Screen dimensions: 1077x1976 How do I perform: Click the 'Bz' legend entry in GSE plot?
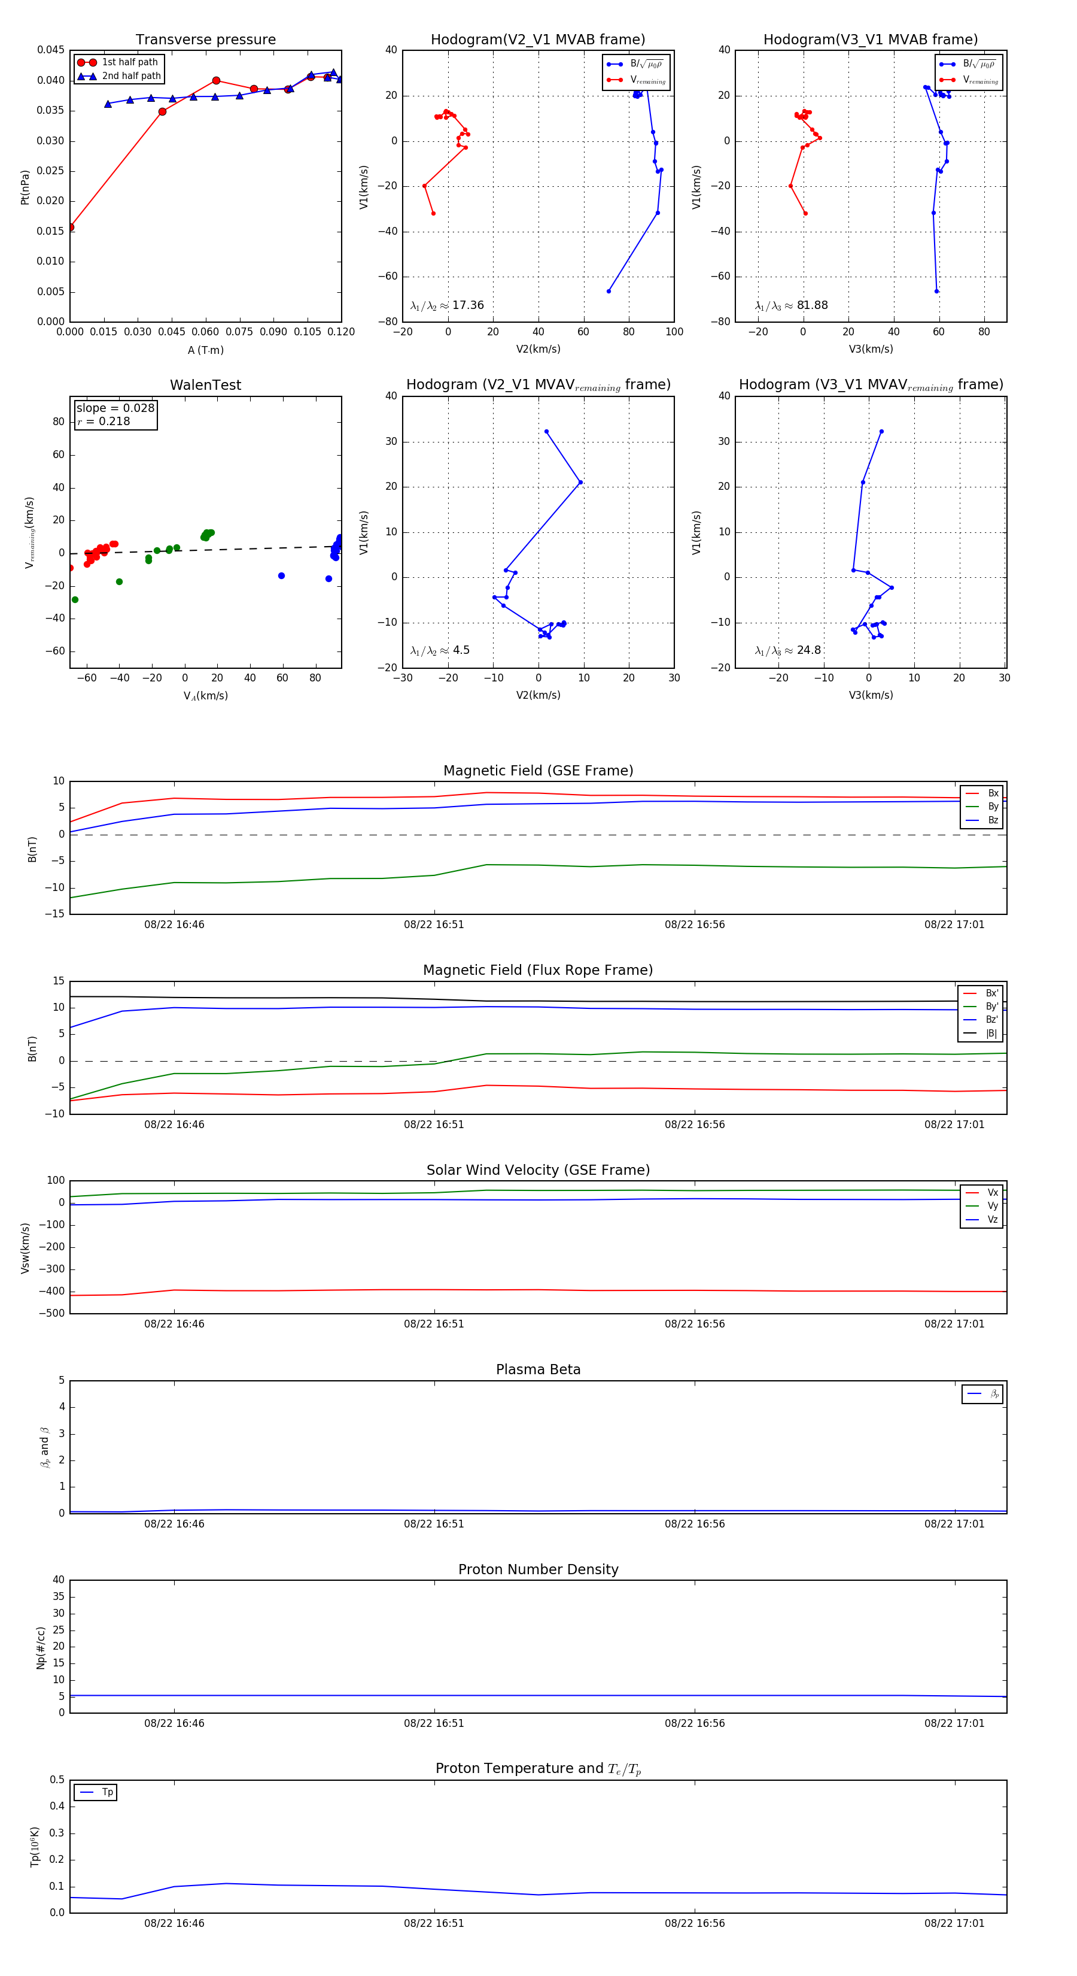(982, 820)
